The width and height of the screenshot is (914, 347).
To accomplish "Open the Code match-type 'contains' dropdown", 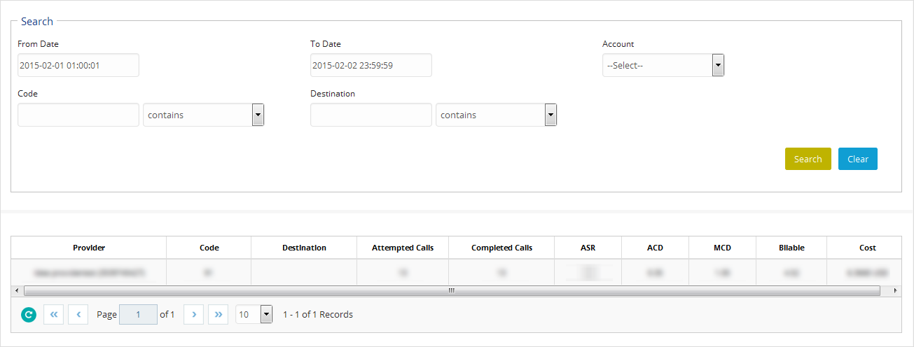I will [203, 115].
